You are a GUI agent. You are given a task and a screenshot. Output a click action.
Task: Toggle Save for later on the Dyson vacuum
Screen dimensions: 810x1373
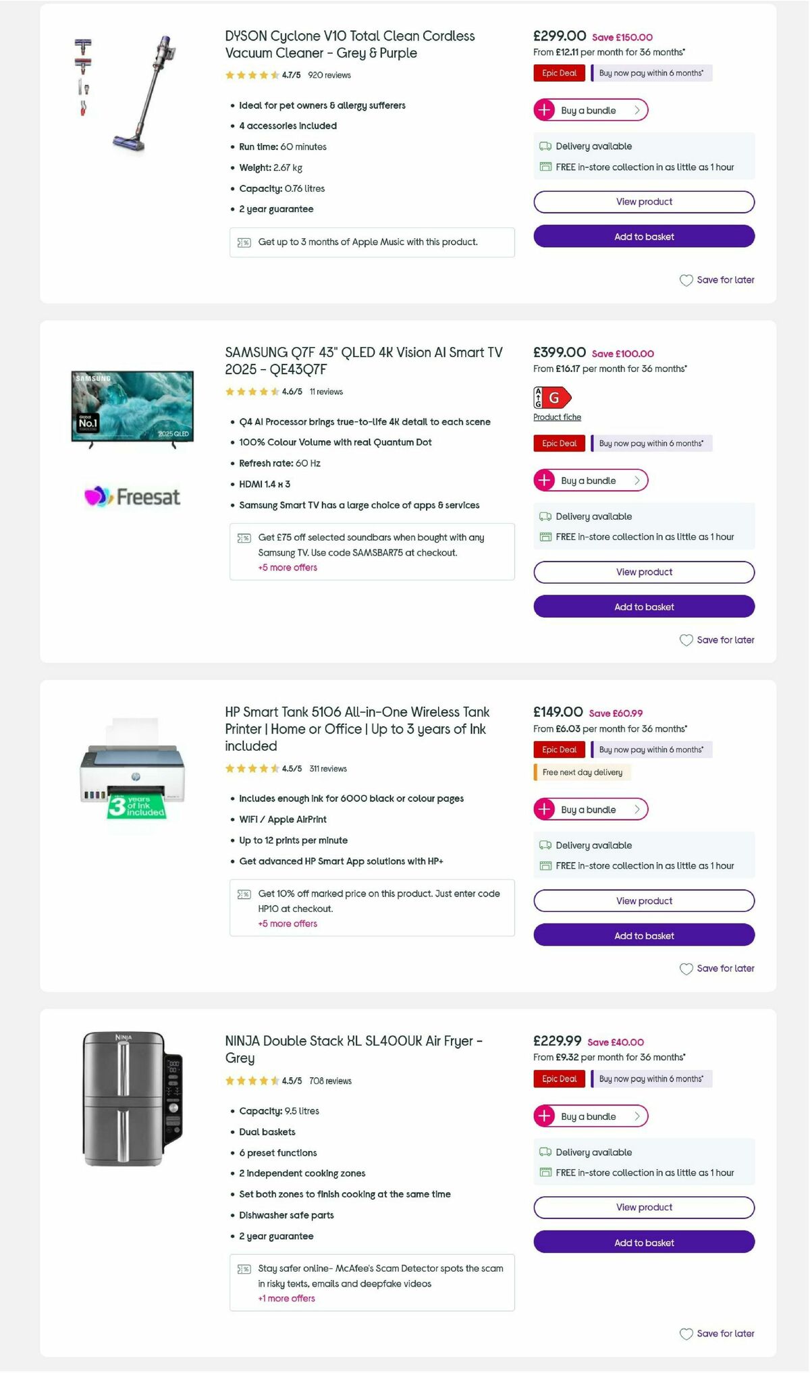(717, 279)
